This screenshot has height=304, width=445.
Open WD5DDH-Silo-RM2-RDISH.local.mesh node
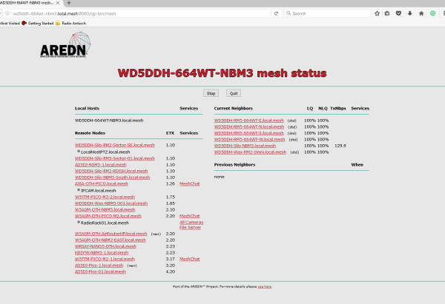(x=111, y=171)
